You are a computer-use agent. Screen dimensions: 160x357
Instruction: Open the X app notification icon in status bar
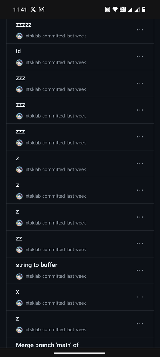coord(33,9)
